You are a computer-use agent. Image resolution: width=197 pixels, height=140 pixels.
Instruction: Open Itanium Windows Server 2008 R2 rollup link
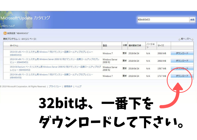coord(55,68)
